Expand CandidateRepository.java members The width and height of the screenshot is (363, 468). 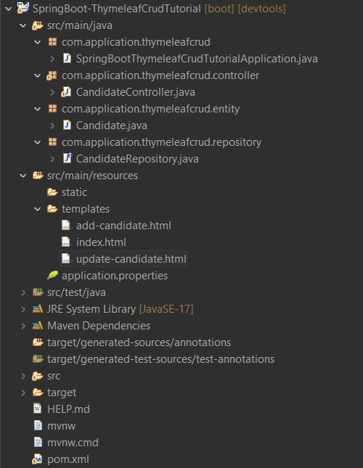point(52,159)
